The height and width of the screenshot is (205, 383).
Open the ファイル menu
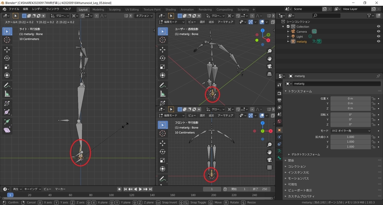click(14, 9)
